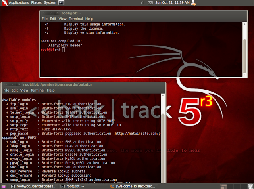This screenshot has height=189, width=254.
Task: Click the ldap_login module line
Action: (55, 146)
